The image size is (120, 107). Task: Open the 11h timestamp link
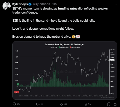coord(55,4)
